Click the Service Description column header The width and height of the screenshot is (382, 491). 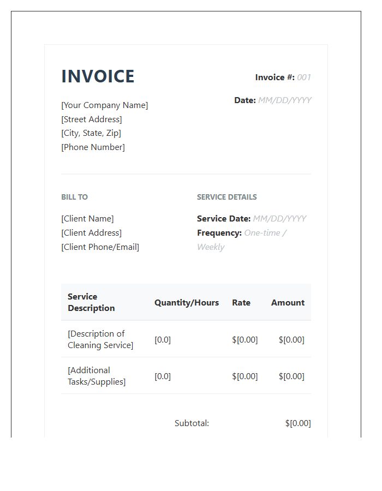point(91,302)
